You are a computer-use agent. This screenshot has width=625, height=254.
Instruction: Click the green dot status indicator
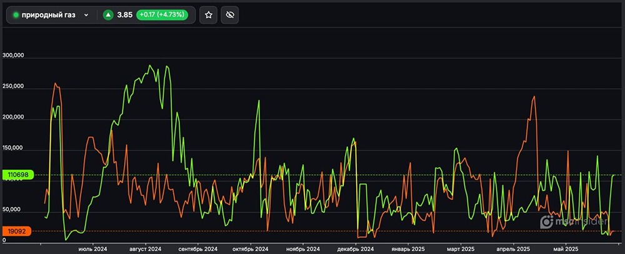tap(16, 15)
